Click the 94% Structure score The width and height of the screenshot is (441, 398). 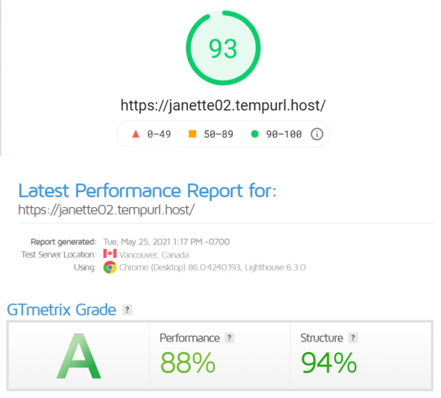pos(329,363)
